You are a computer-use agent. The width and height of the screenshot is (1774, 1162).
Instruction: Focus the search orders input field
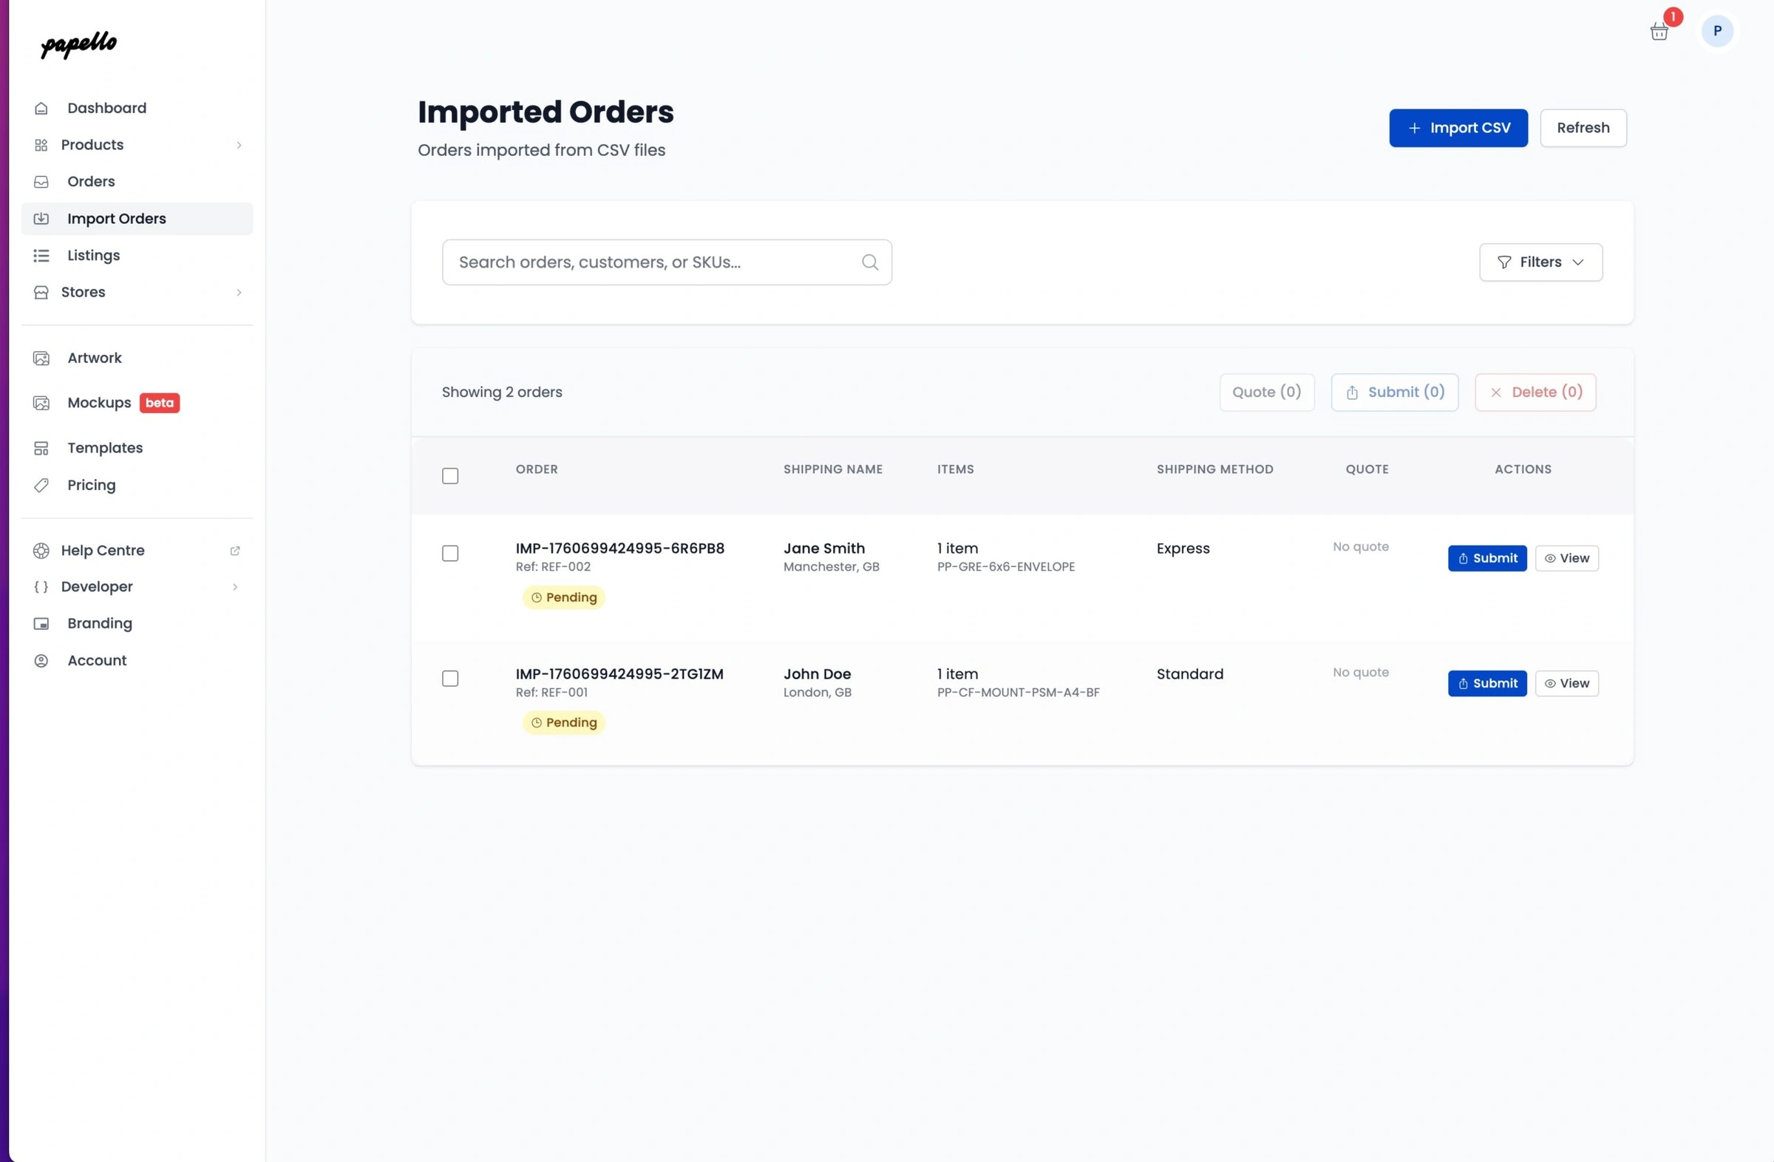[648, 262]
